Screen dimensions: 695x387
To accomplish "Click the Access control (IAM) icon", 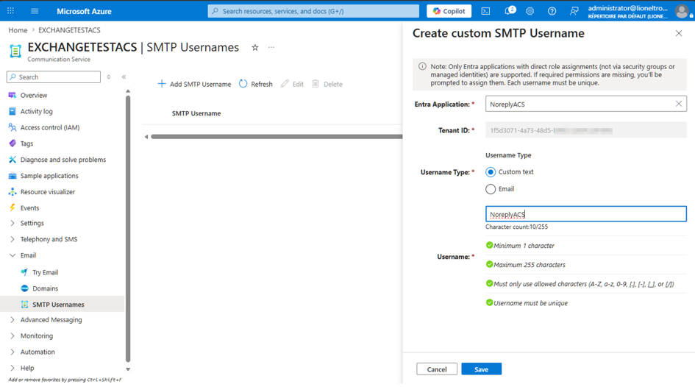I will pos(13,127).
